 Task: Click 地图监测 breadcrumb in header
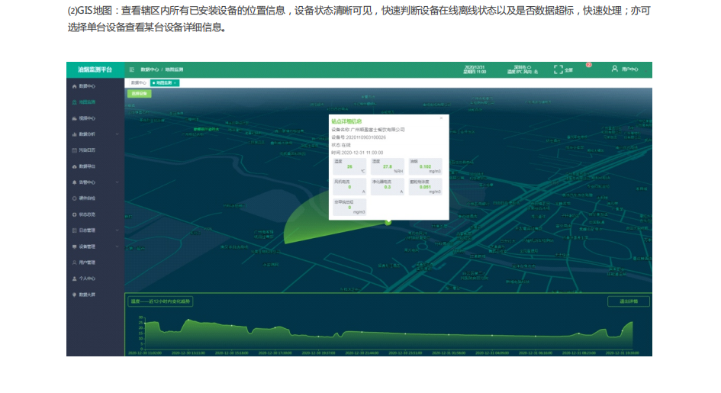pos(174,69)
